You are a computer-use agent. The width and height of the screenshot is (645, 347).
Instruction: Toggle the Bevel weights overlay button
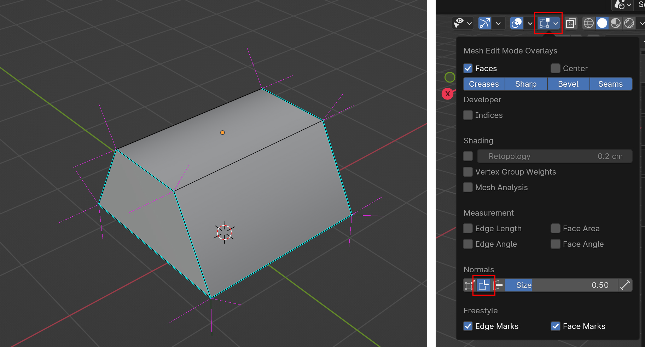pos(568,84)
